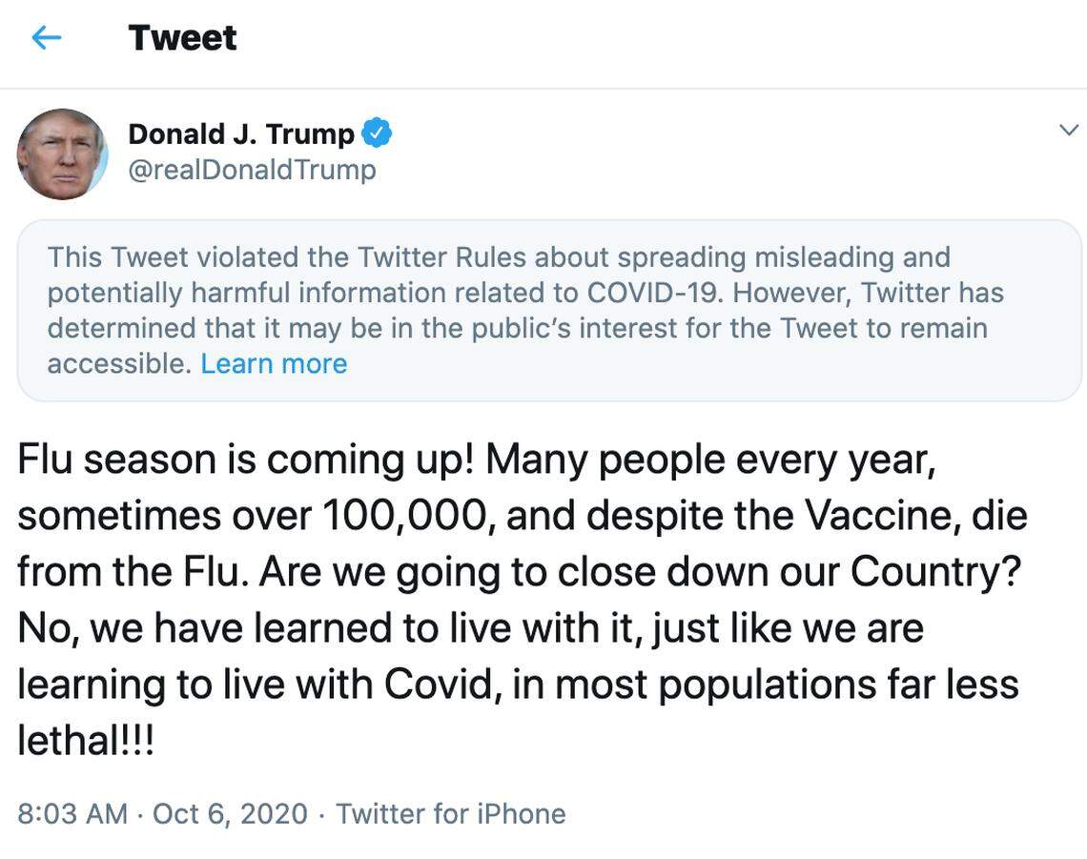Click the word "lethal!!!" ending the tweet

point(85,740)
